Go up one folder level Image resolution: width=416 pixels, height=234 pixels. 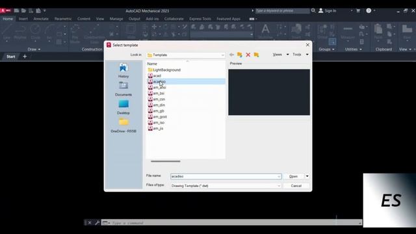point(240,55)
